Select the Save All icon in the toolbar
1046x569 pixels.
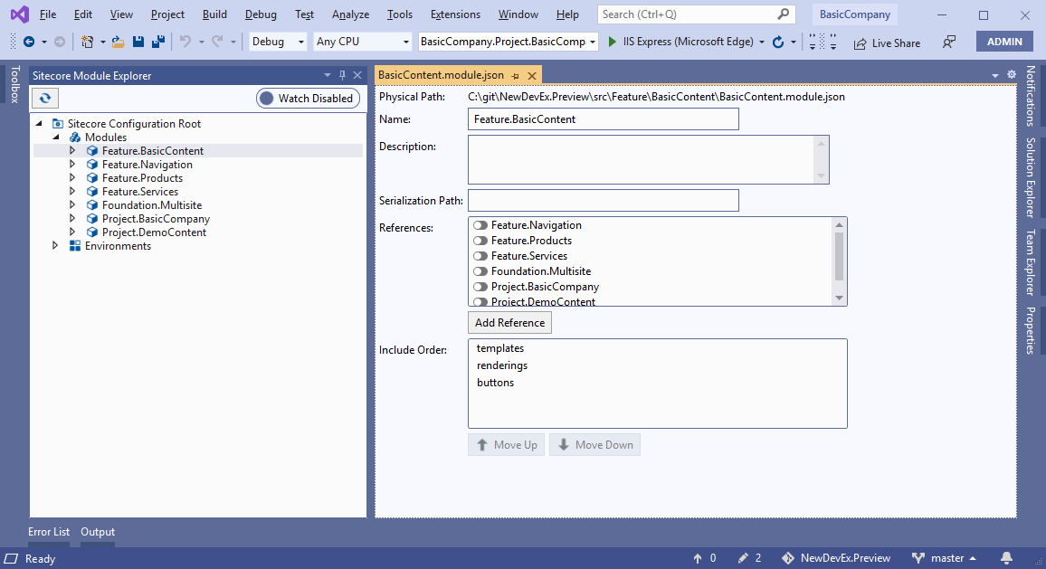(157, 42)
